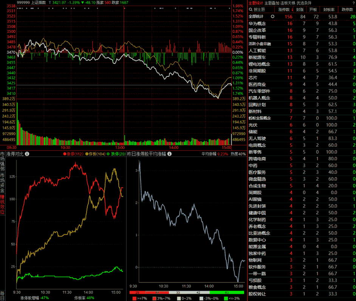This screenshot has width=356, height=301.
Task: Click the 搜主题 search field
Action: 261,9
